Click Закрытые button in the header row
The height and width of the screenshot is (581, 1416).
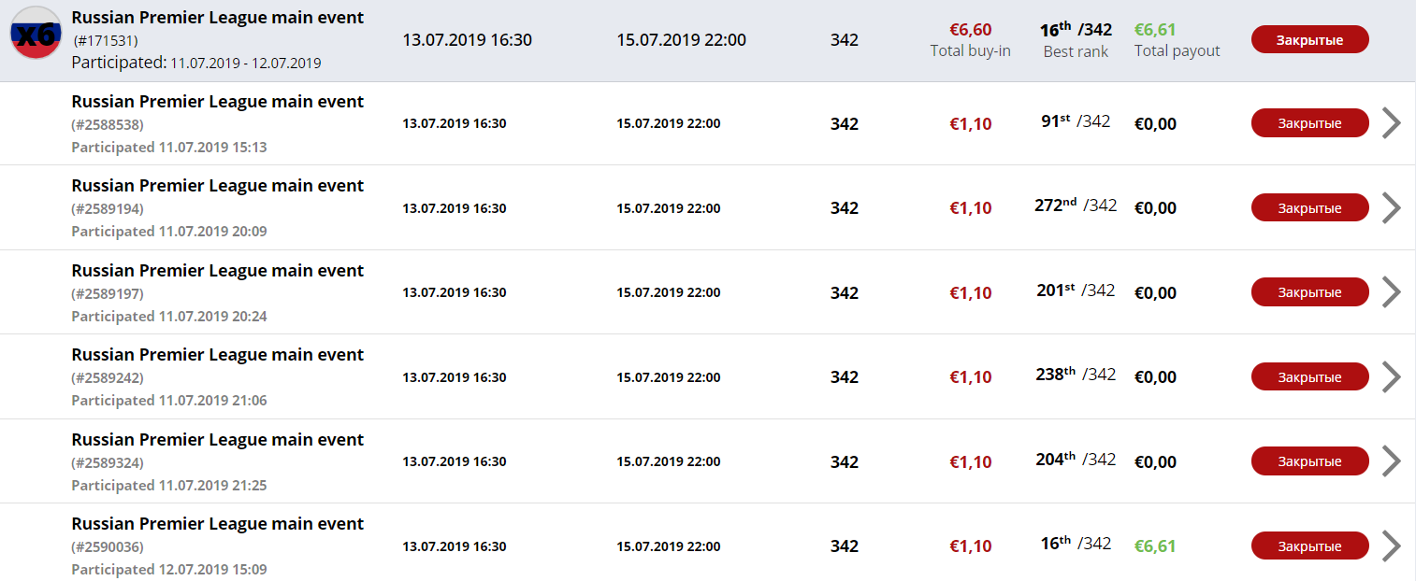click(x=1309, y=40)
